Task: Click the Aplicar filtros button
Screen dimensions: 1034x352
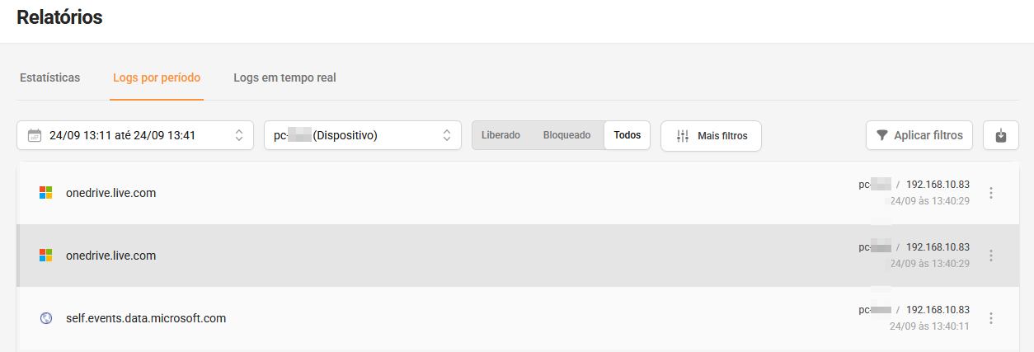Action: [919, 135]
